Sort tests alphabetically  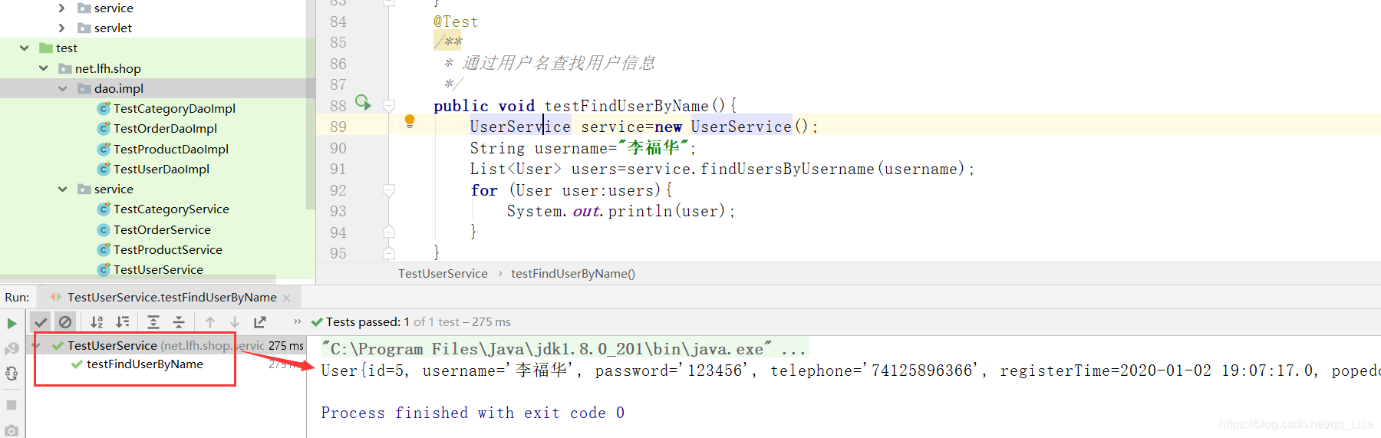pyautogui.click(x=97, y=322)
